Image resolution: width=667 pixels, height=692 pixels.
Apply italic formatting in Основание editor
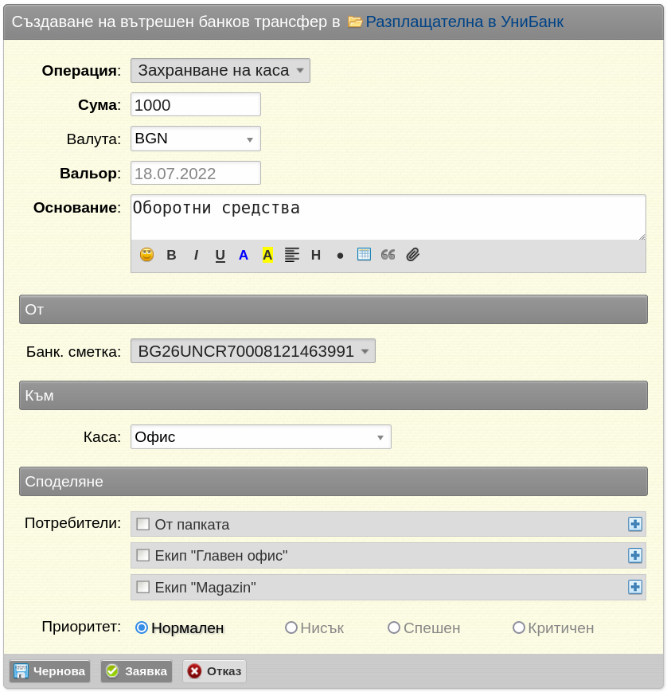click(196, 255)
